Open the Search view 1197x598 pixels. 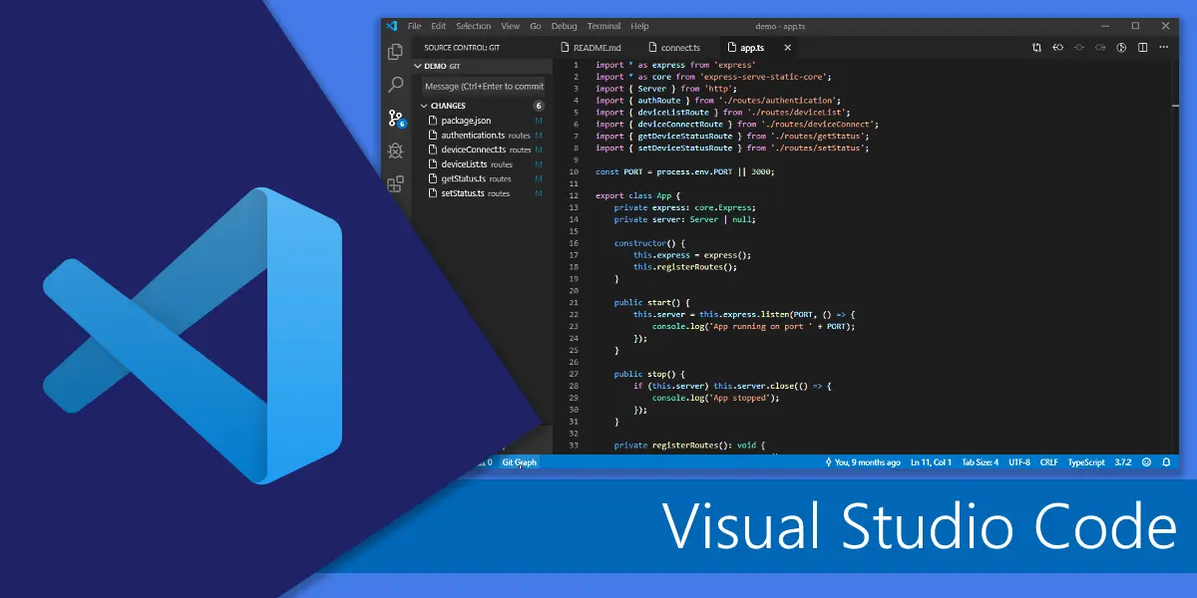tap(395, 85)
